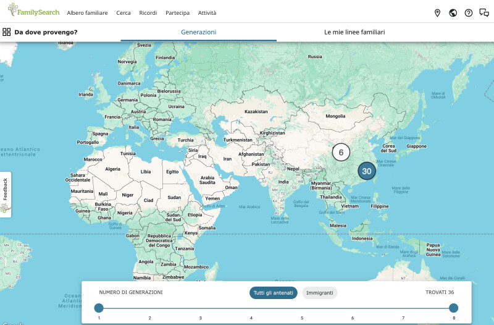Click the Mongolia label on map

[335, 116]
